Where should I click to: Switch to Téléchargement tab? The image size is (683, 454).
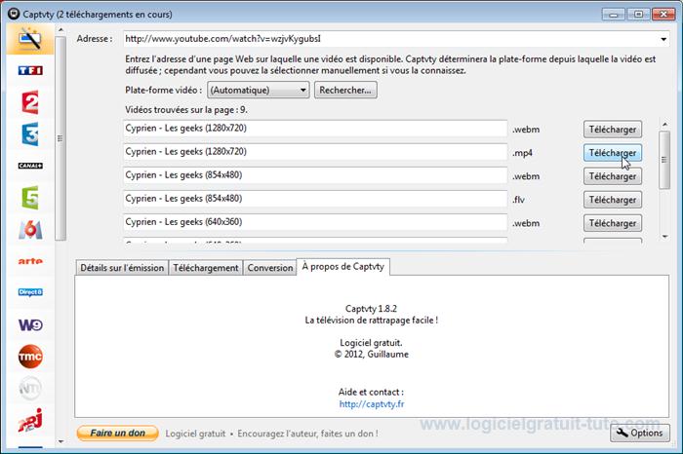click(x=206, y=268)
